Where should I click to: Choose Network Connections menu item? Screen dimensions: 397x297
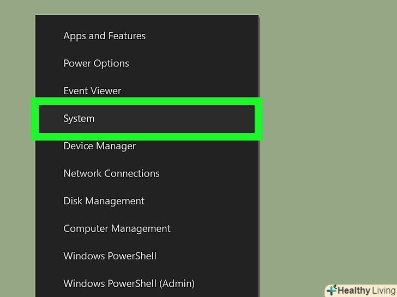click(x=111, y=173)
